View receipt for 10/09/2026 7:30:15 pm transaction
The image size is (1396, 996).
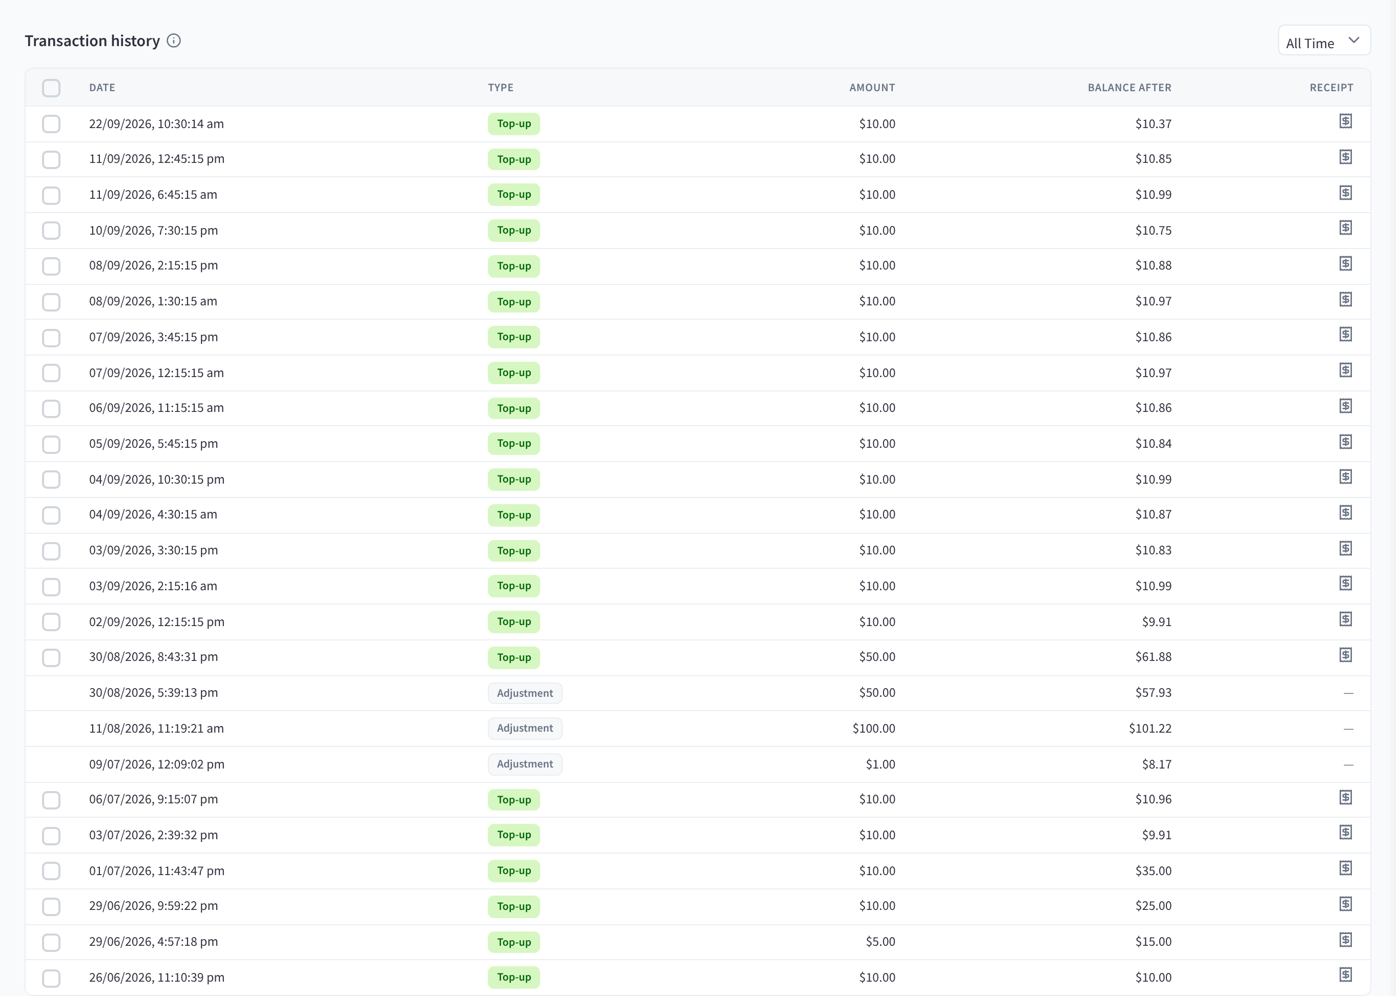[x=1345, y=228]
